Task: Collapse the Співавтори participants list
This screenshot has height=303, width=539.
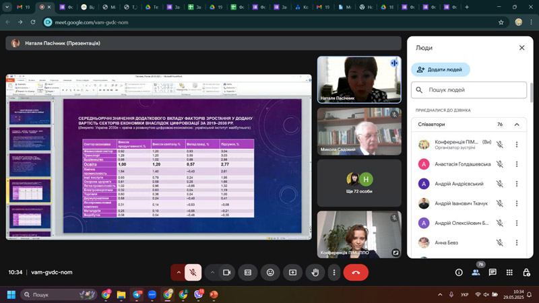Action: [517, 125]
